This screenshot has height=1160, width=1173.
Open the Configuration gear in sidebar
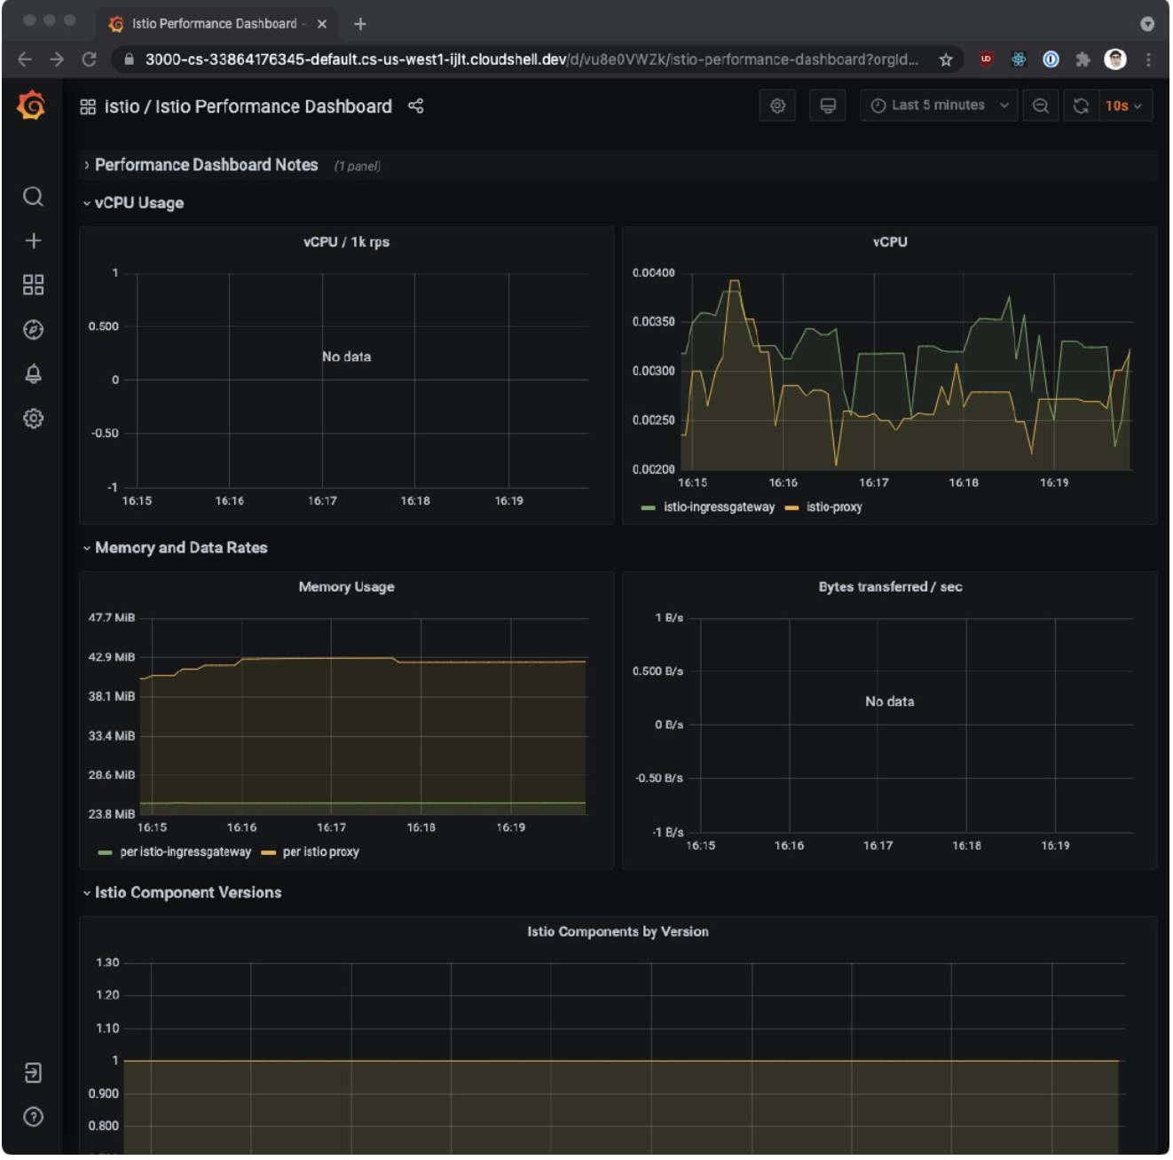[33, 419]
